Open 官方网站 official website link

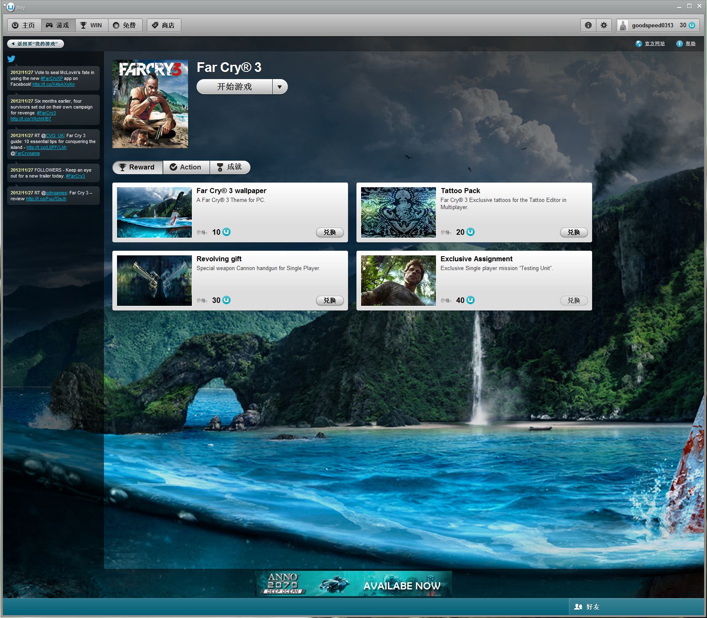tap(655, 44)
